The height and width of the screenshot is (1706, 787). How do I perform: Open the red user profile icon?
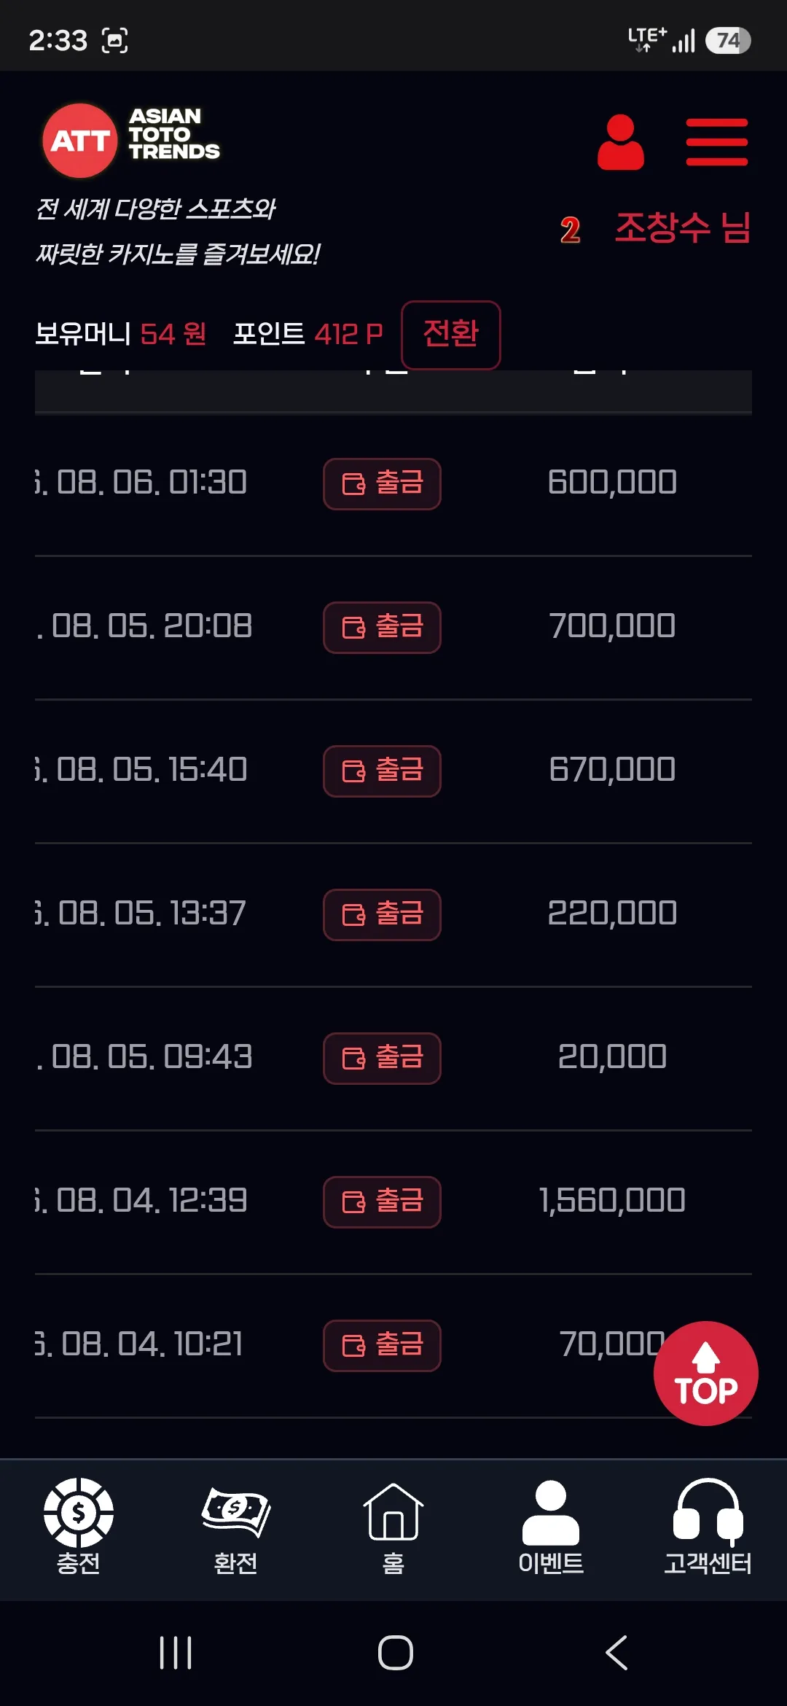pos(620,142)
